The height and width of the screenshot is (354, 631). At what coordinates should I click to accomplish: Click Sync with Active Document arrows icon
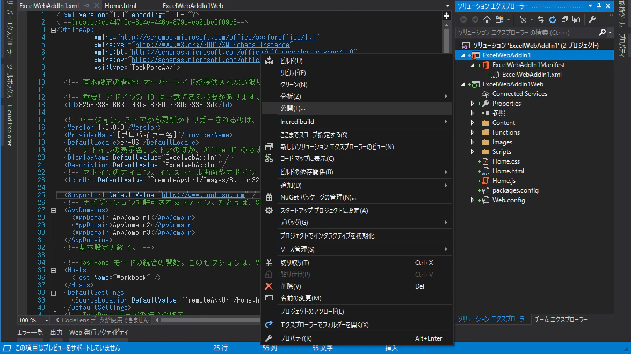coord(541,19)
